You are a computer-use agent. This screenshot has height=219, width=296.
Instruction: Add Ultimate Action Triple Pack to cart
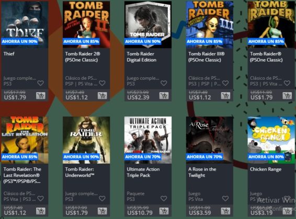pyautogui.click(x=164, y=211)
